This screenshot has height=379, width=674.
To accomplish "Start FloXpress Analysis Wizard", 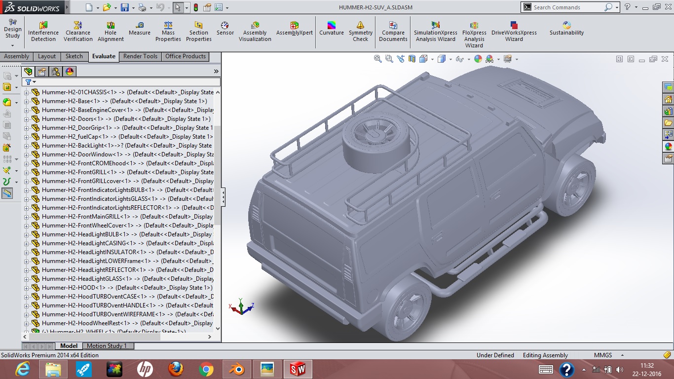I will (x=474, y=35).
